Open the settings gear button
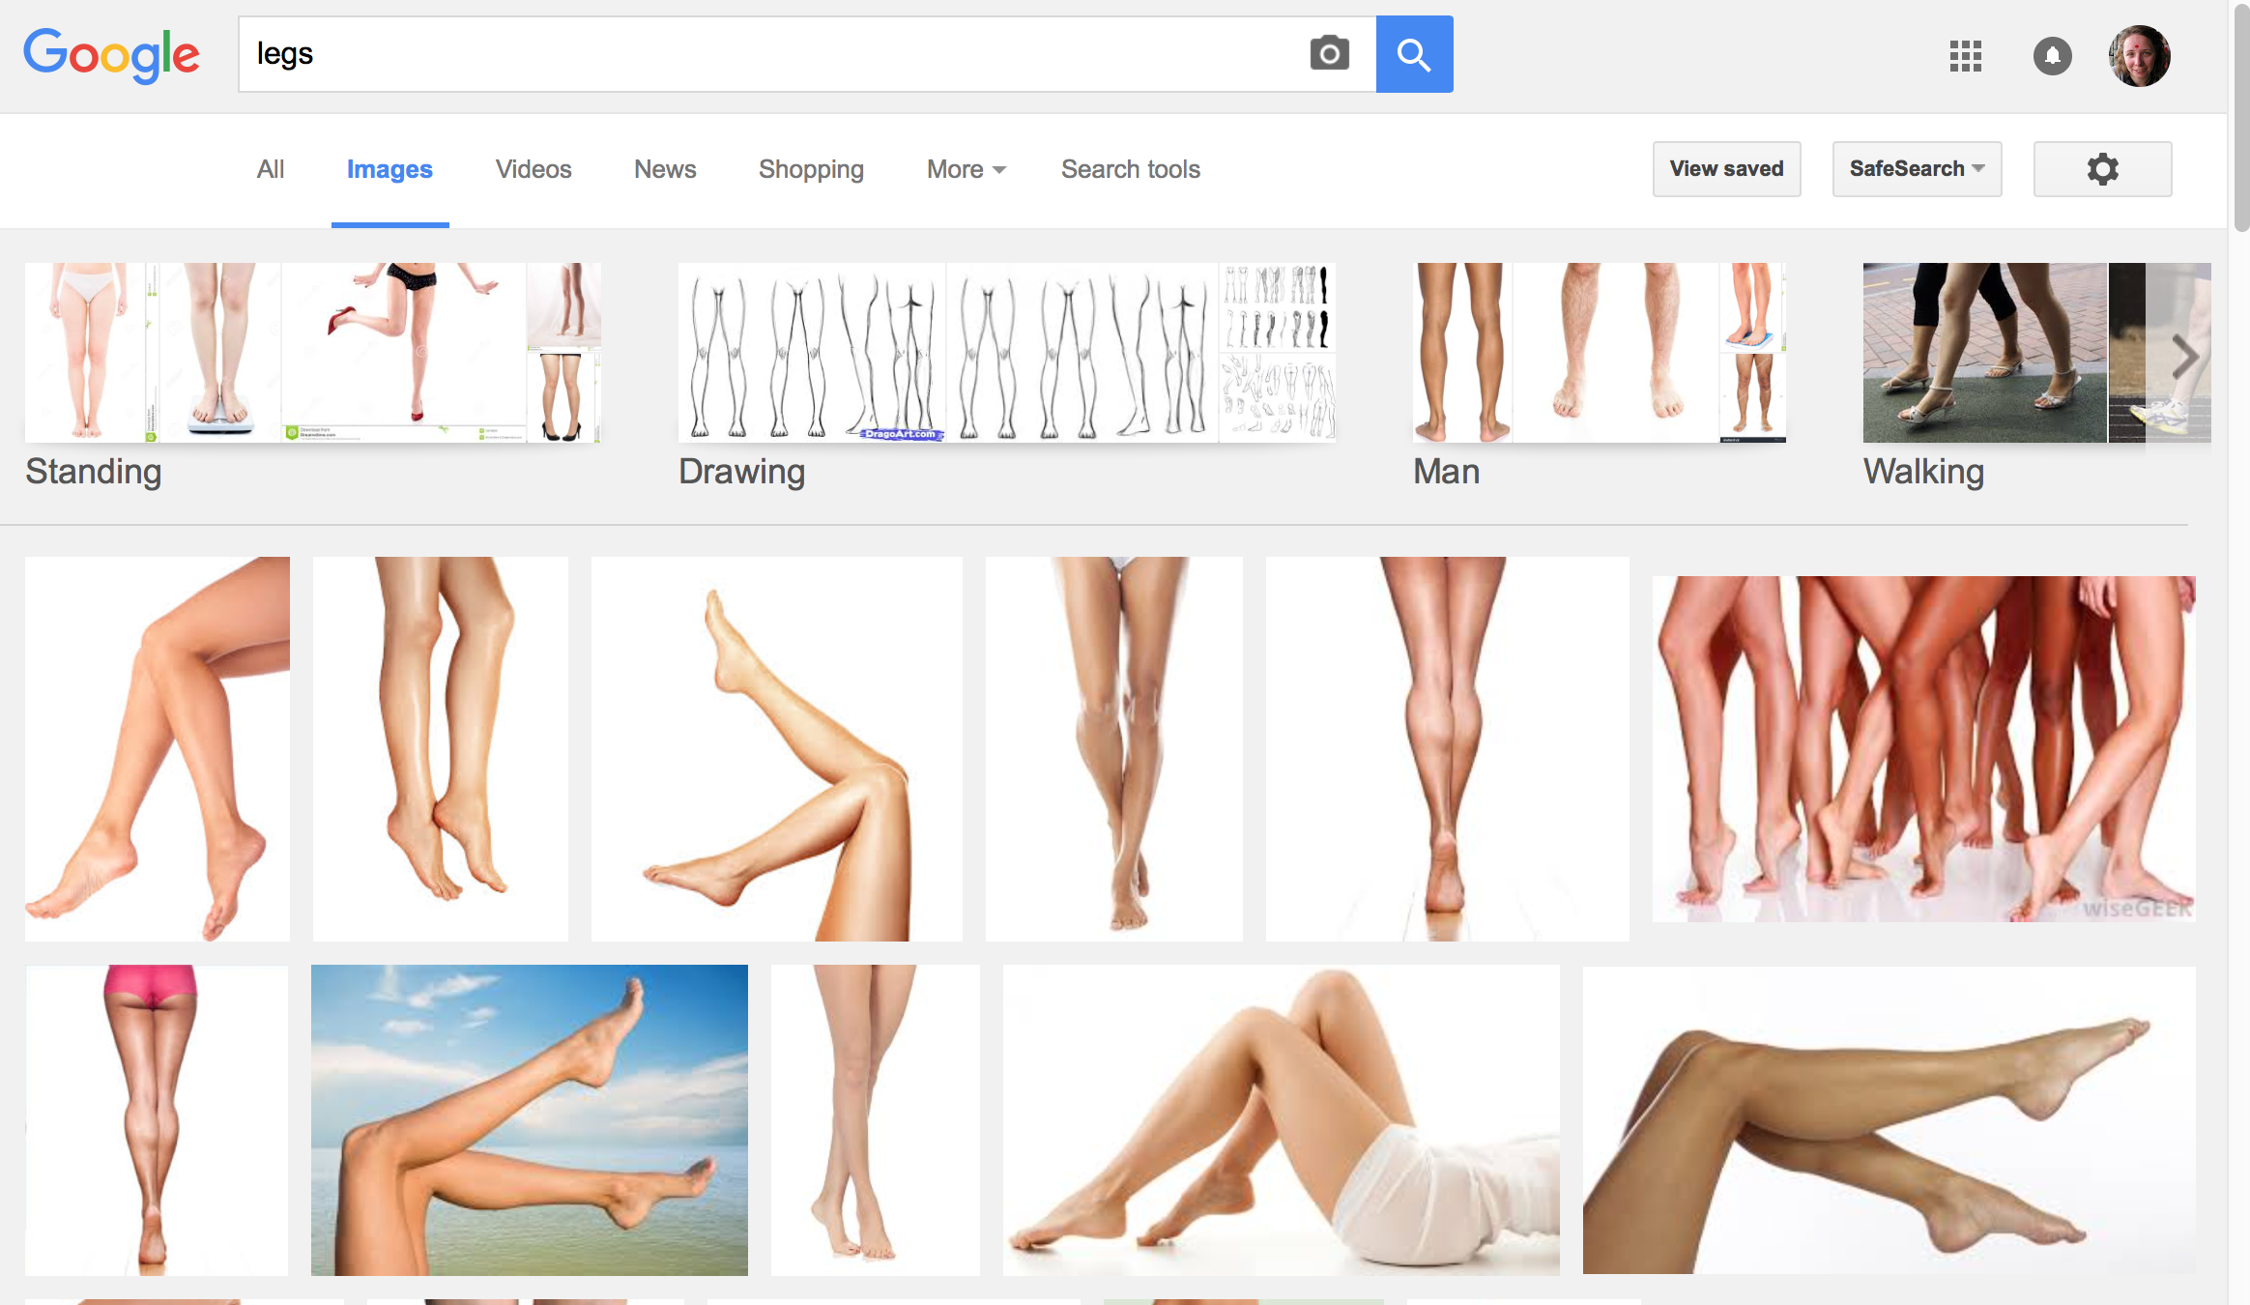 click(2102, 169)
